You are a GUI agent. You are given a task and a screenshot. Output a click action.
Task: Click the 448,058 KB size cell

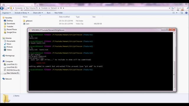[x=98, y=24]
